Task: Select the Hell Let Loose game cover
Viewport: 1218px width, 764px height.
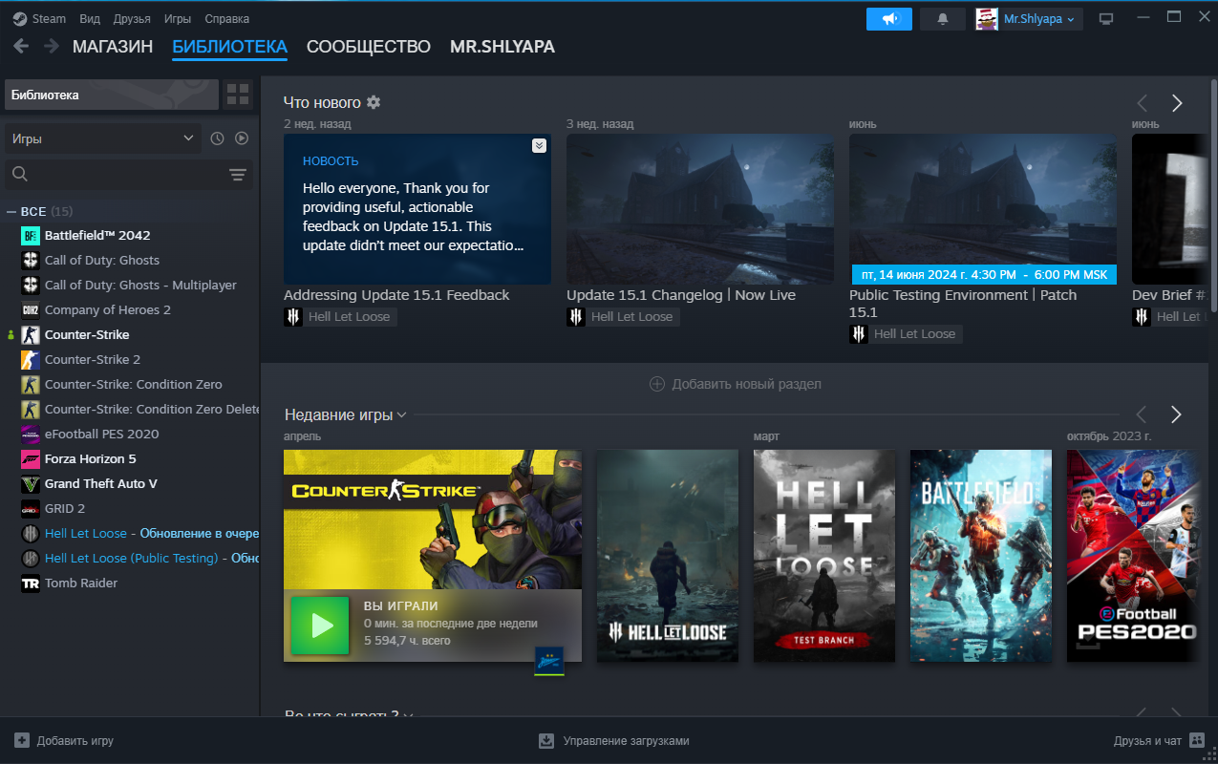Action: (x=668, y=556)
